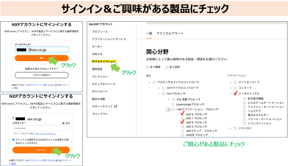The width and height of the screenshot is (288, 166).
Task: Check the プロセッサ&マイクロコントローラ checkbox
Action: pyautogui.click(x=154, y=82)
